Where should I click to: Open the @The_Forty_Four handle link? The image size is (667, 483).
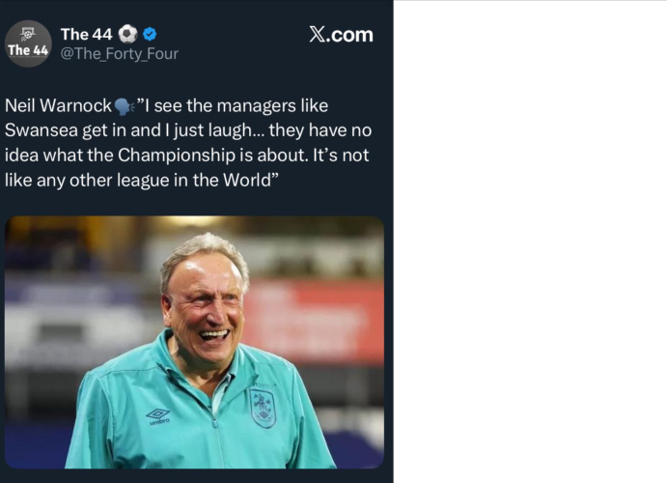[x=119, y=54]
